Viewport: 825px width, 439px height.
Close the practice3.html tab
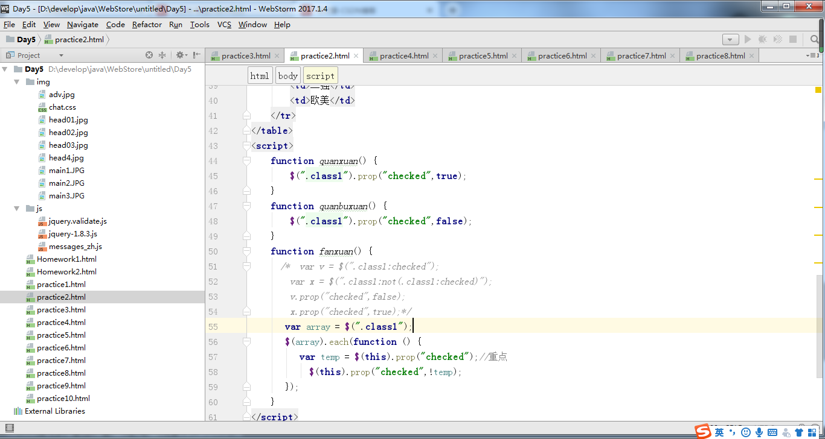tap(277, 55)
